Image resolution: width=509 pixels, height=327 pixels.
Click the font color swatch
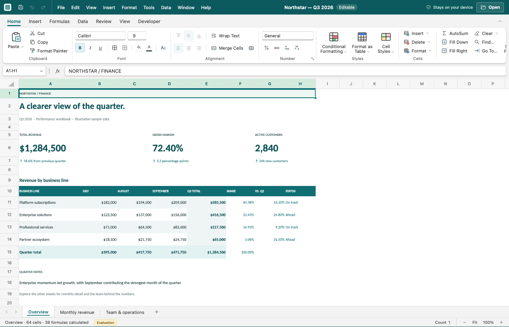point(149,48)
